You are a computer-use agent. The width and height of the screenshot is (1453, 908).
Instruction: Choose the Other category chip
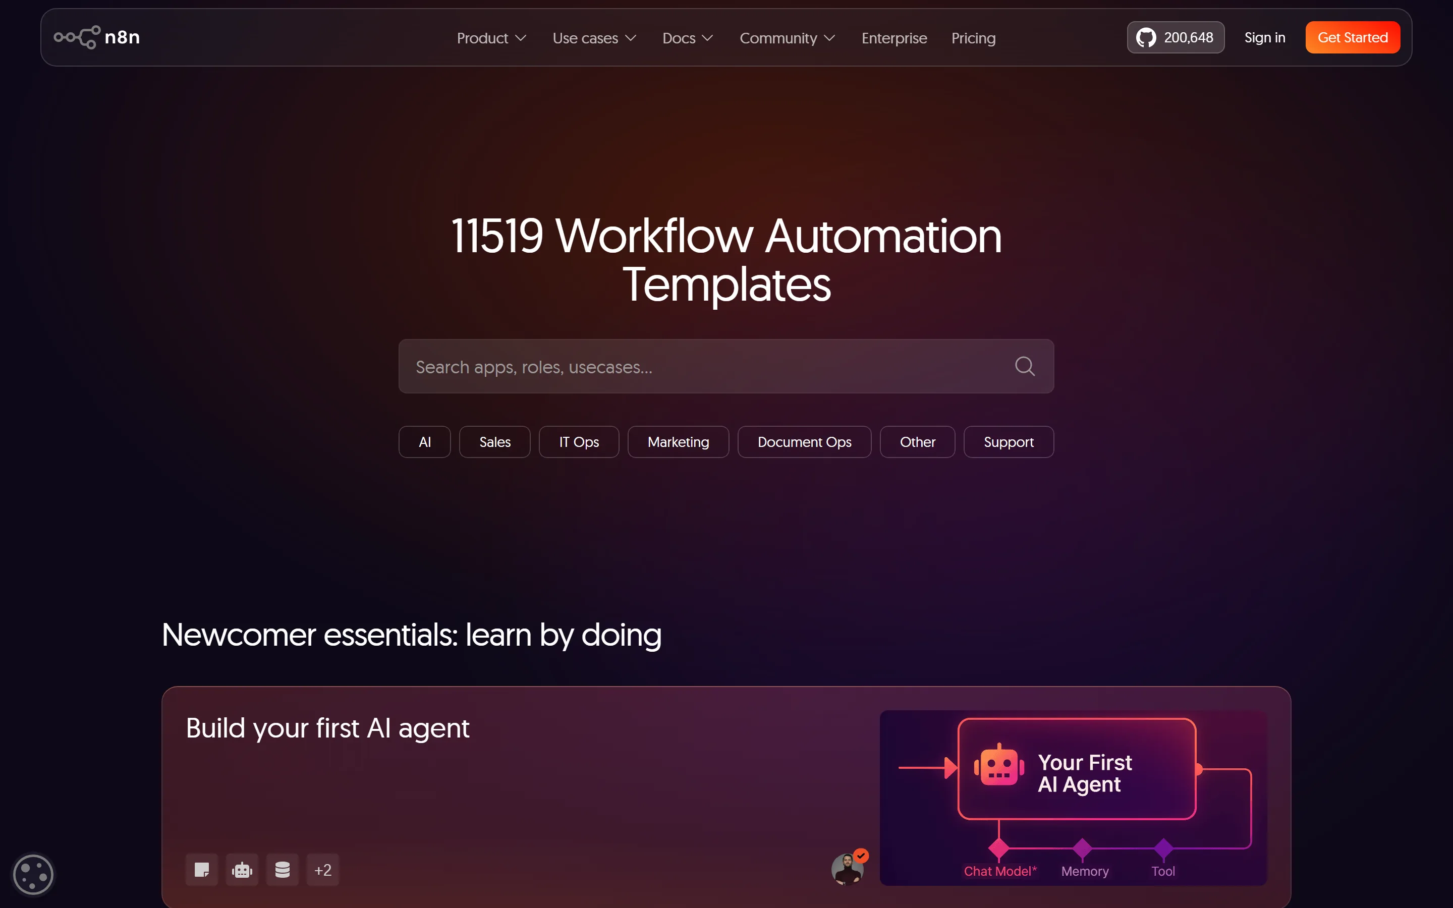[917, 442]
